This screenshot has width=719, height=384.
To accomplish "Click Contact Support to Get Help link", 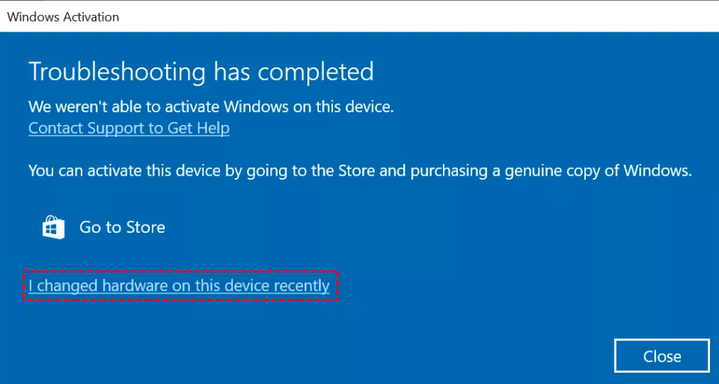I will [129, 128].
